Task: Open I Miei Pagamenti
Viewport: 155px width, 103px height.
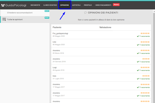Action: [103, 5]
